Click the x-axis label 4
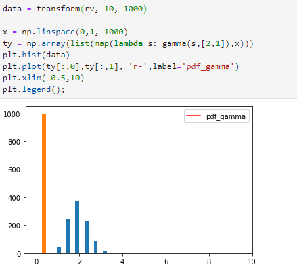This screenshot has width=297, height=275. (122, 261)
